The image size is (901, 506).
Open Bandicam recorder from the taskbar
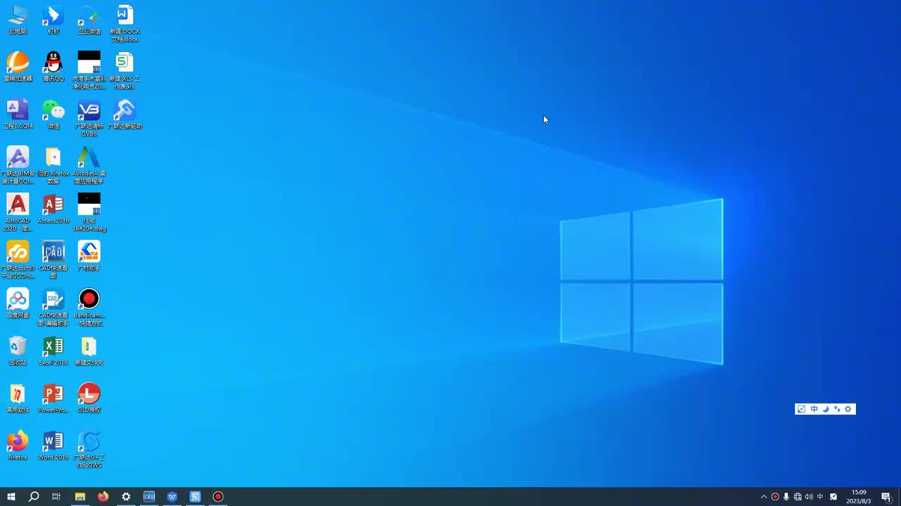pos(218,497)
